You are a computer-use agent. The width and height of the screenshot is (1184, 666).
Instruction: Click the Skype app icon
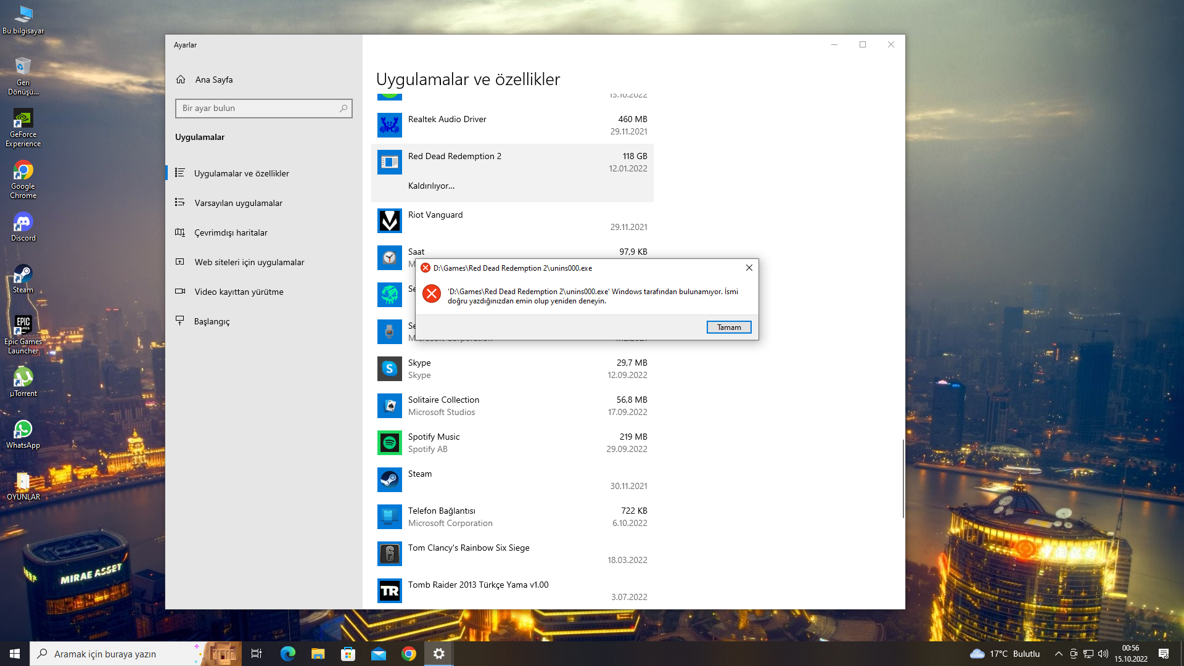390,369
